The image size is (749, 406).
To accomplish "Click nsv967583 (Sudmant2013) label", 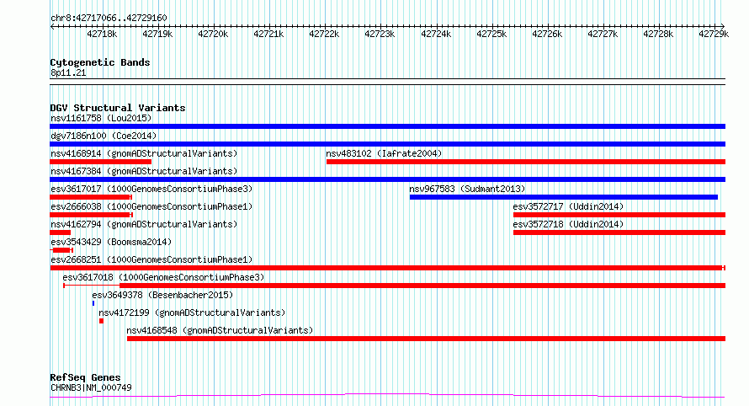I will pyautogui.click(x=467, y=189).
